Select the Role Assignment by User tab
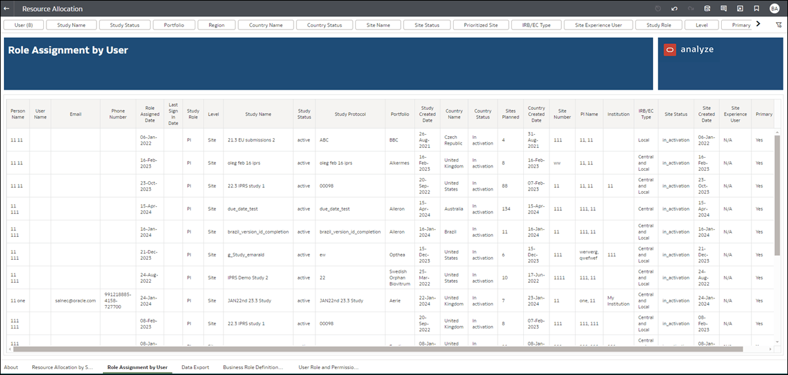This screenshot has height=375, width=788. [x=137, y=367]
